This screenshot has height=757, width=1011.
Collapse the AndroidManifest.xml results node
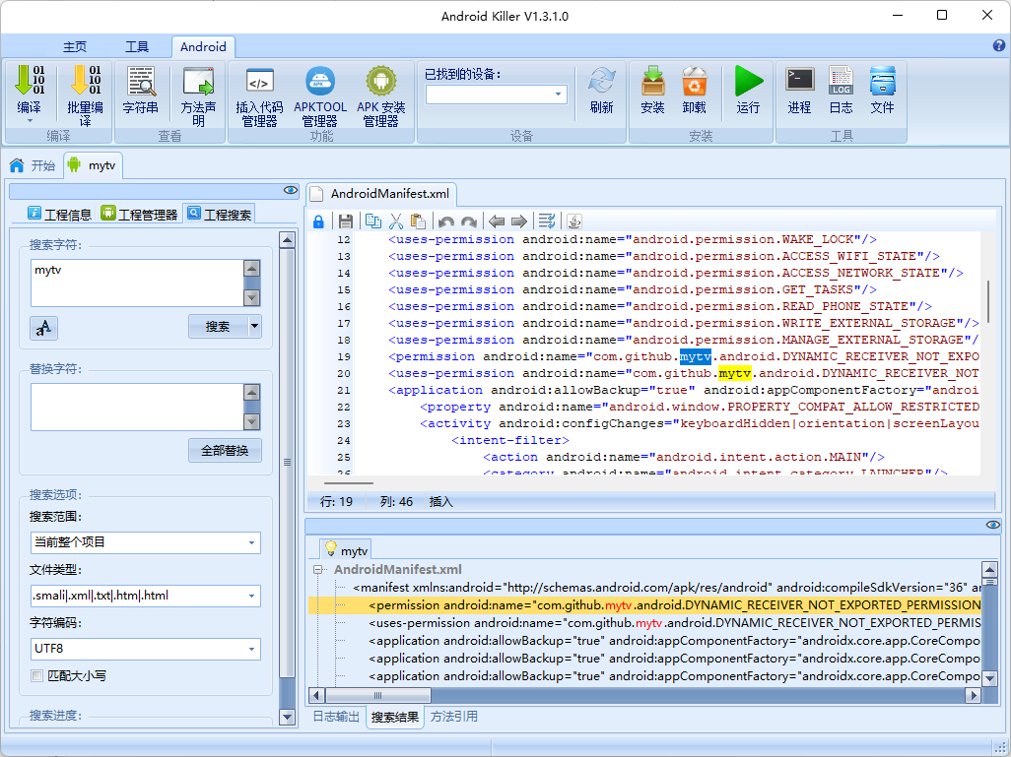point(318,570)
